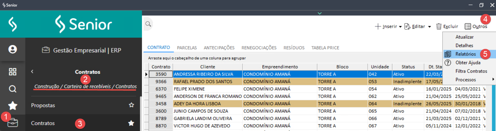This screenshot has height=131, width=496.
Task: Click the Obter Ajuda question icon
Action: point(448,63)
